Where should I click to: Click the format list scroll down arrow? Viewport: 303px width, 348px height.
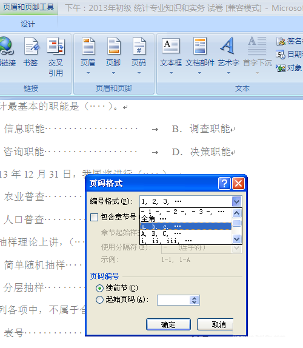237,239
